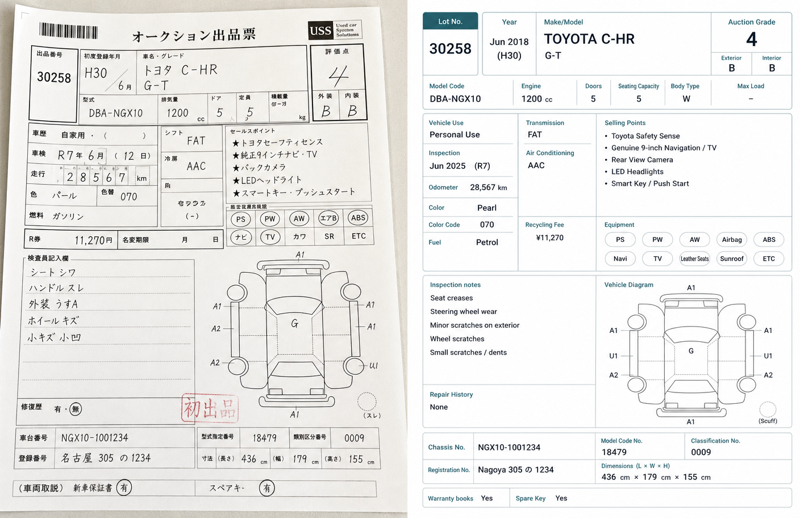Click the Exterior grade B
800x518 pixels.
(x=732, y=68)
